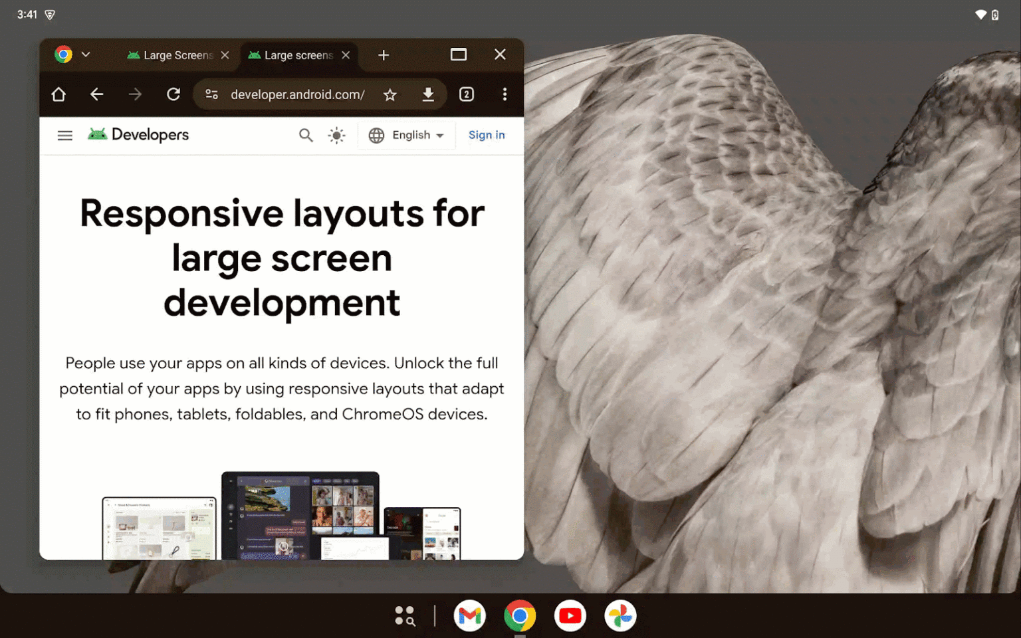The height and width of the screenshot is (638, 1021).
Task: Open a new tab with the plus
Action: [384, 55]
